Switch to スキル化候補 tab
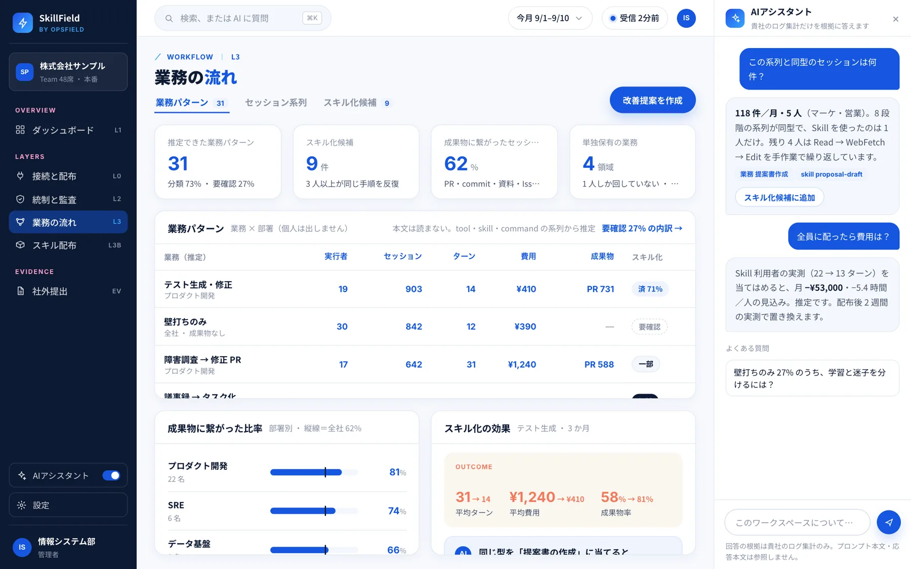 click(357, 103)
